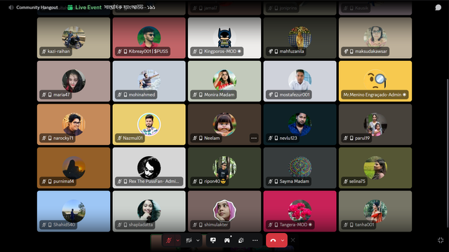This screenshot has height=252, width=449.
Task: Click the speaker icon beside Community Hangout
Action: click(11, 8)
